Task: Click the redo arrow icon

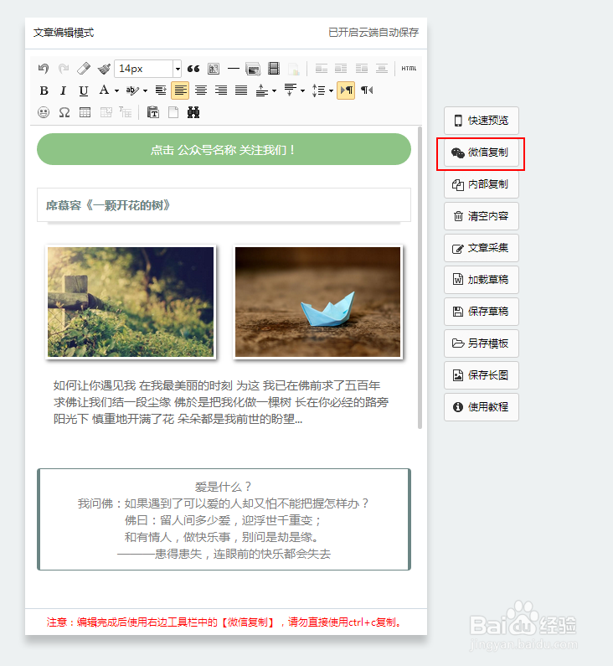Action: 64,69
